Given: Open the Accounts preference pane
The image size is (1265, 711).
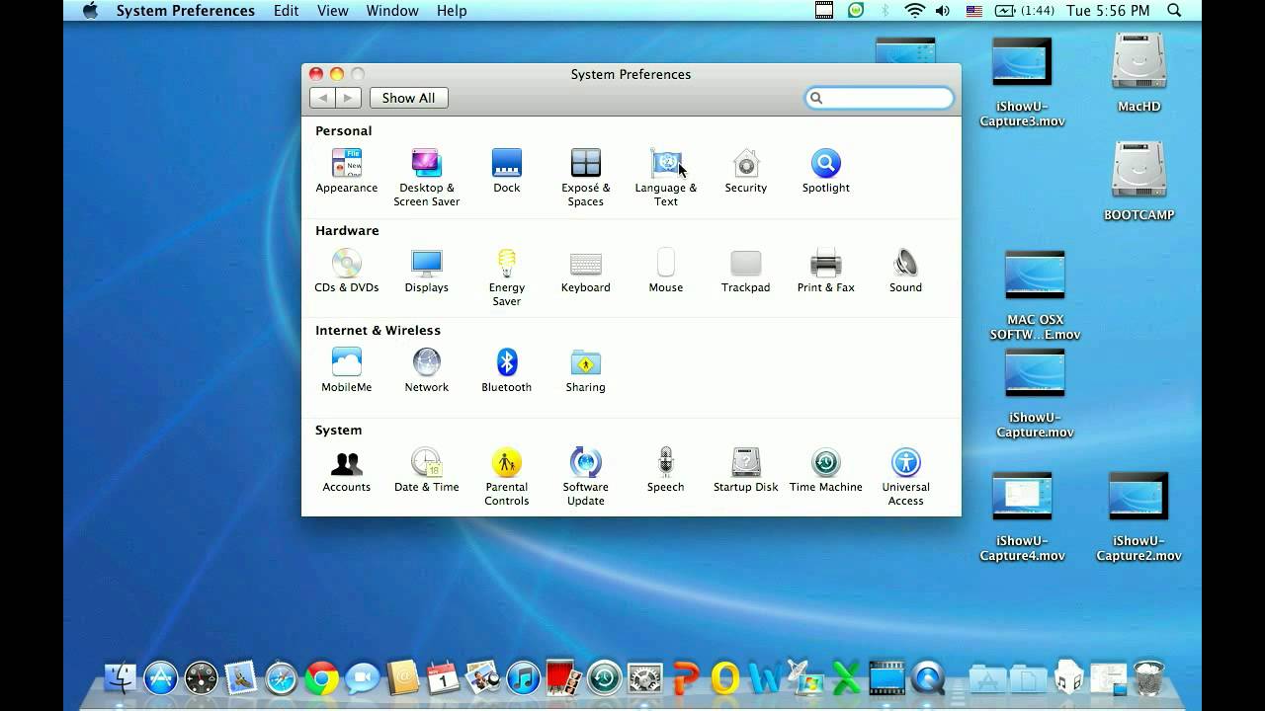Looking at the screenshot, I should point(346,470).
